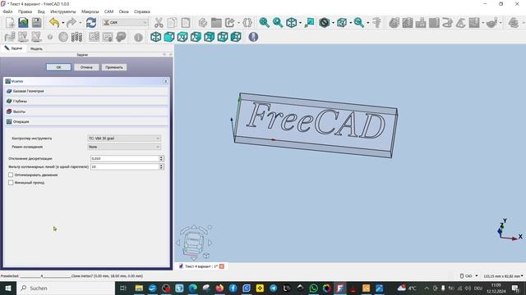
Task: Open the Macros menu
Action: click(90, 11)
